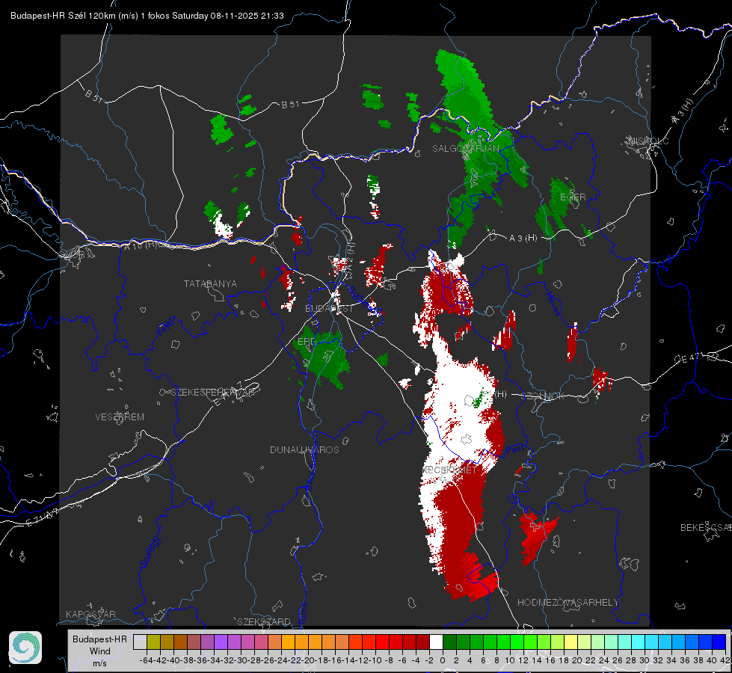The height and width of the screenshot is (673, 732).
Task: Click the BÉKÉSCSABA label at the map edge
Action: 706,528
